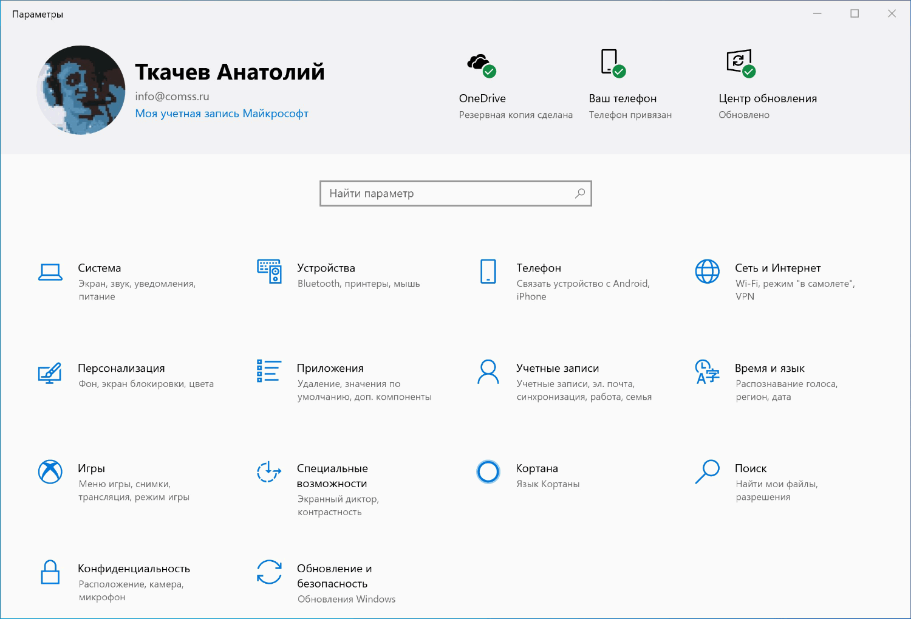Open the Специальные возможности icon
Viewport: 911px width, 619px height.
click(269, 472)
